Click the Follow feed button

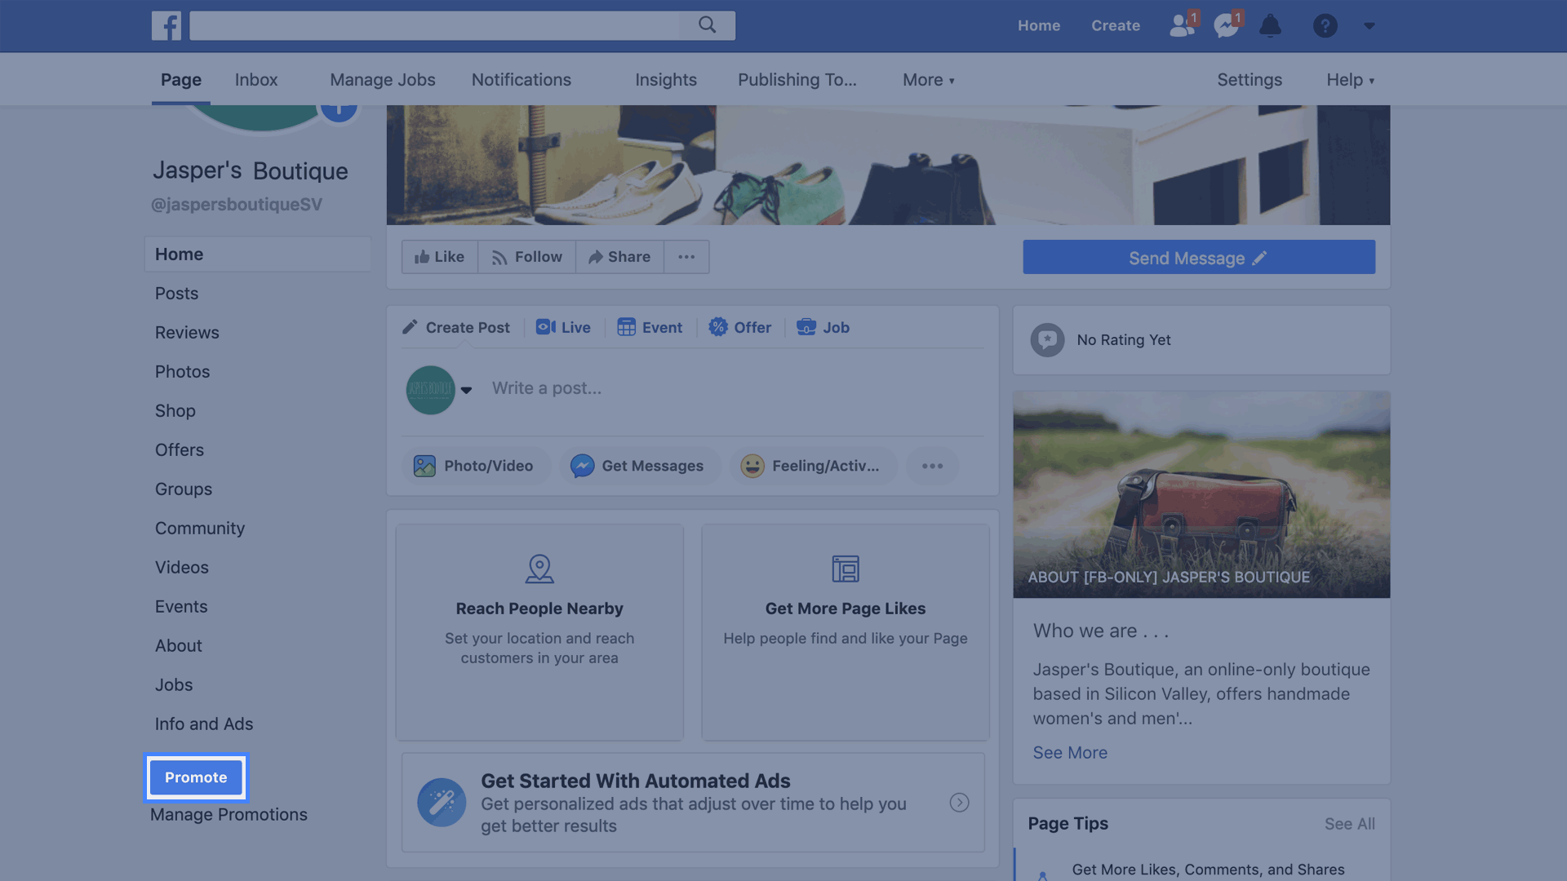(x=526, y=257)
